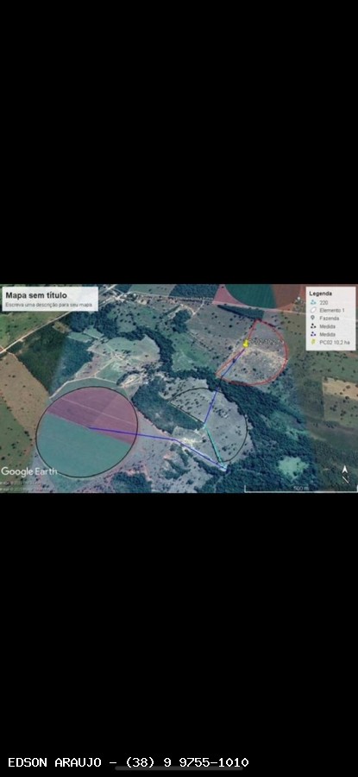
Task: Click the purple upper half of the large circle
Action: click(94, 407)
